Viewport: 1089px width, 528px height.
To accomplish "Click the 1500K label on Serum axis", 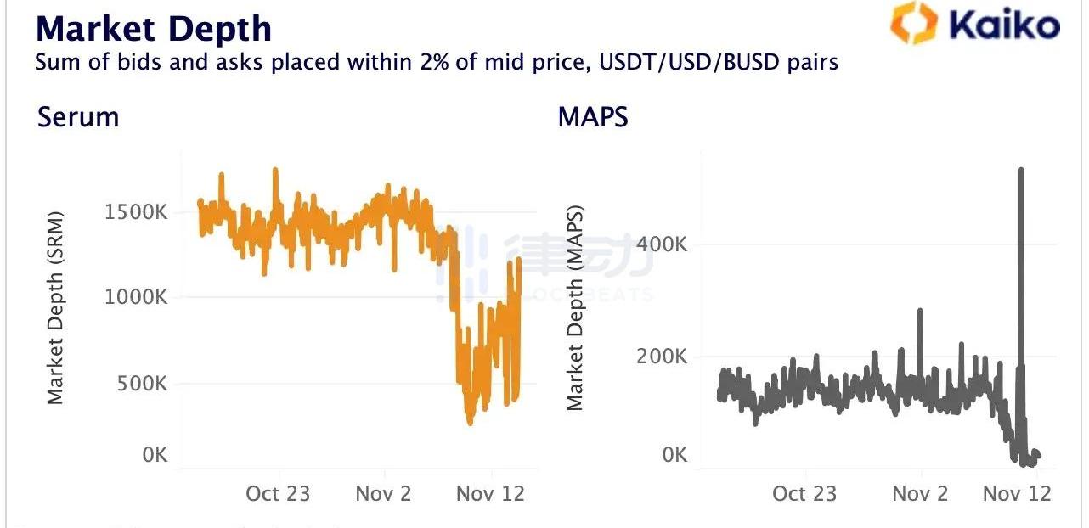I will [136, 211].
